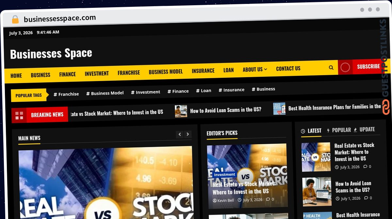Click the businessesspace.com address bar
This screenshot has width=392, height=219.
tap(60, 19)
